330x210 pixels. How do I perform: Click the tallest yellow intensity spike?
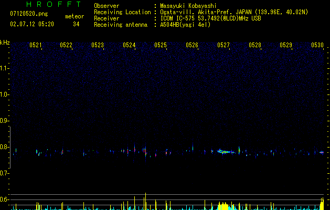(145, 201)
